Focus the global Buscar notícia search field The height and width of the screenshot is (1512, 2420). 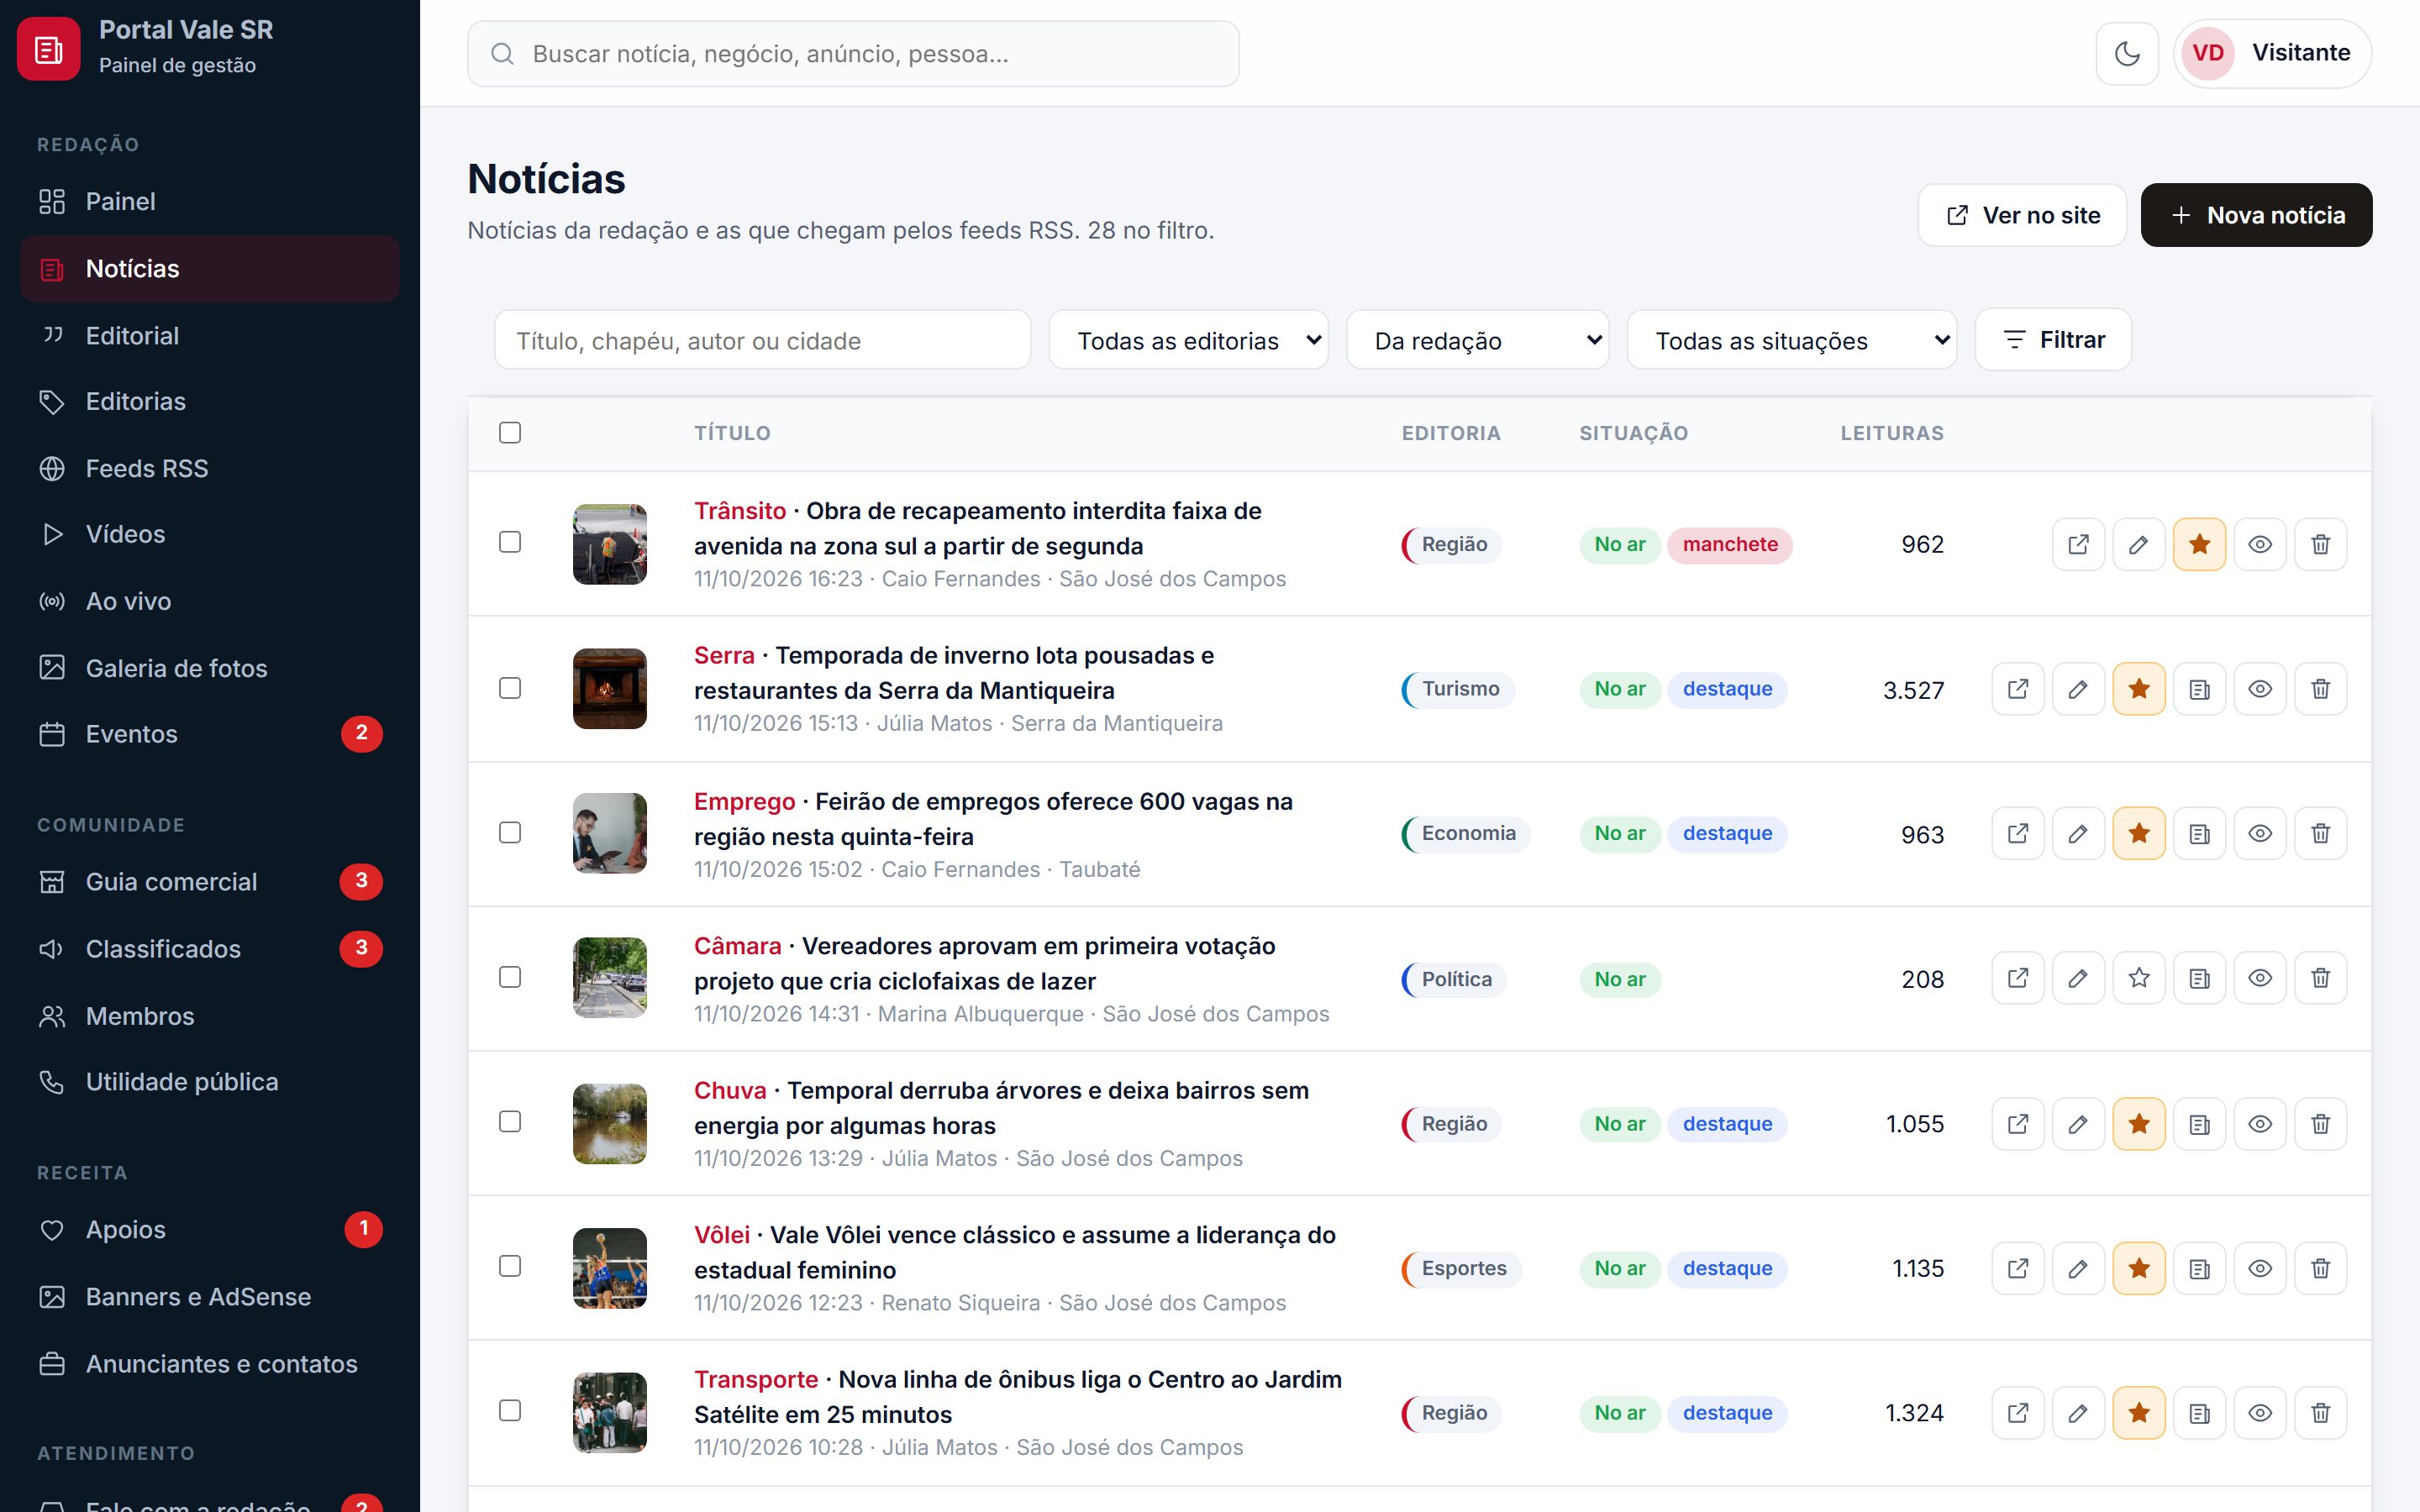(x=853, y=54)
